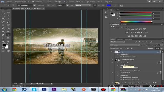Select the Zoom tool

pyautogui.click(x=8, y=41)
